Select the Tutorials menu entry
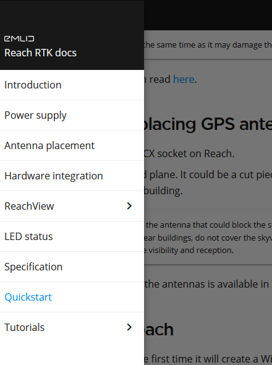Image resolution: width=272 pixels, height=365 pixels. click(x=72, y=327)
